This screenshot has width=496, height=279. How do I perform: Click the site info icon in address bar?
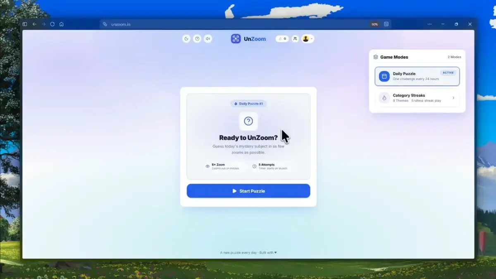click(x=105, y=24)
